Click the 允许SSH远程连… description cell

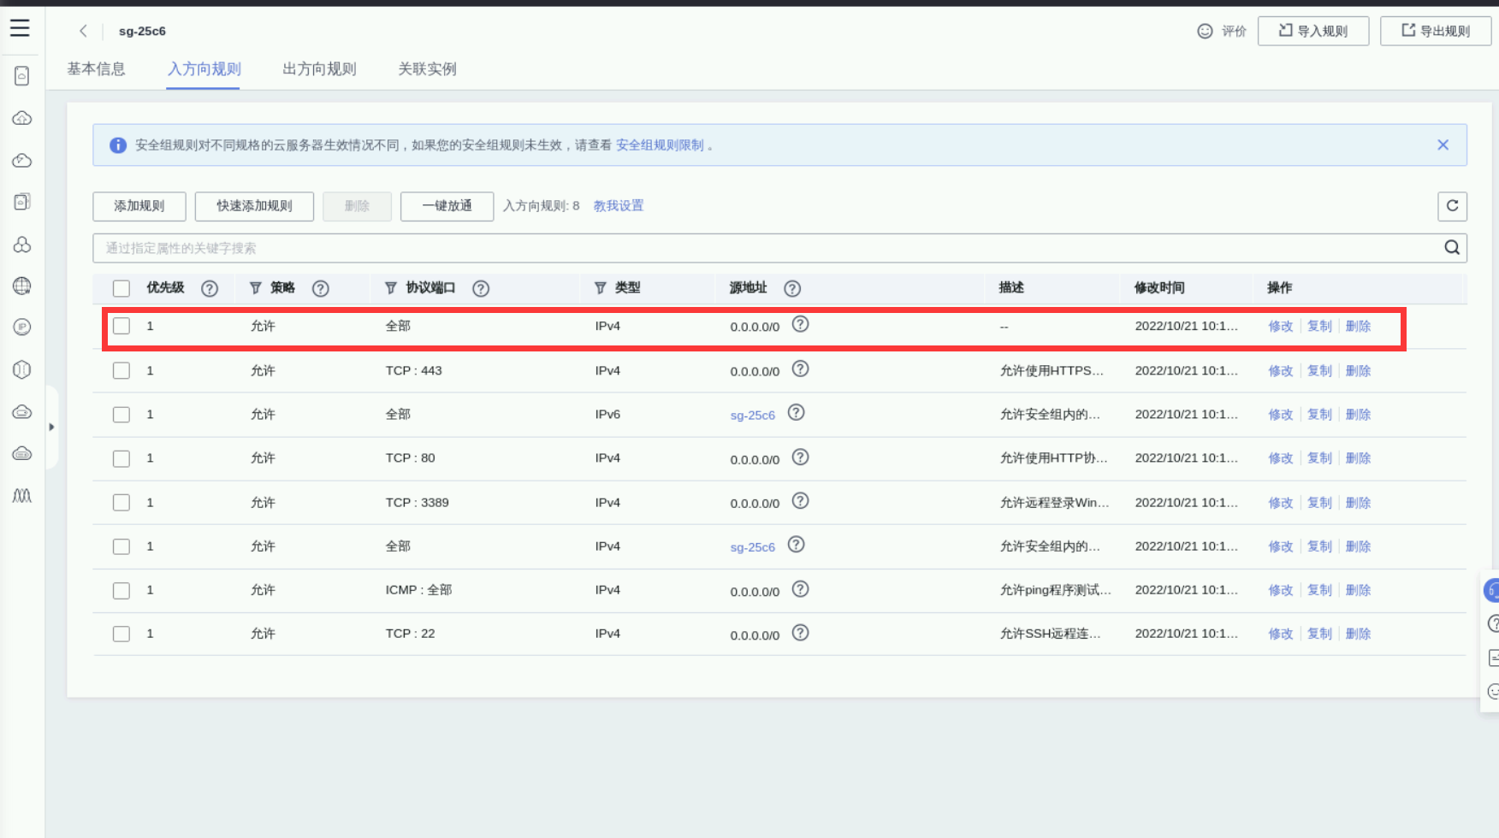pyautogui.click(x=1050, y=634)
